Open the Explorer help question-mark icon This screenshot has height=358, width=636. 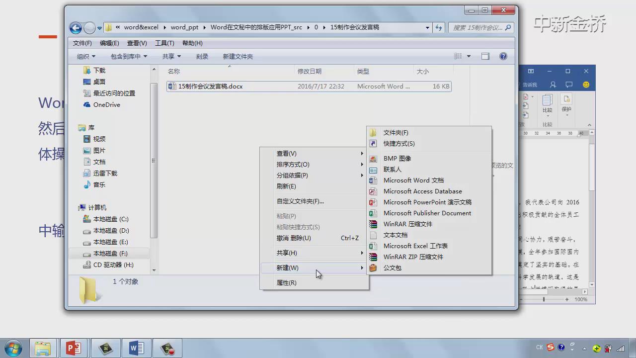503,56
